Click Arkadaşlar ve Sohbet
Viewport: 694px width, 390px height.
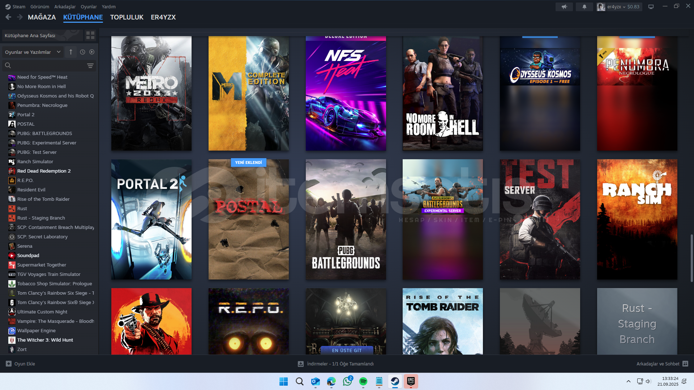point(658,364)
